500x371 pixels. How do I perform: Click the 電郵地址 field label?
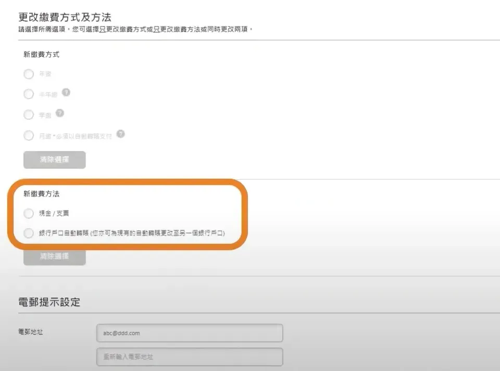(31, 332)
